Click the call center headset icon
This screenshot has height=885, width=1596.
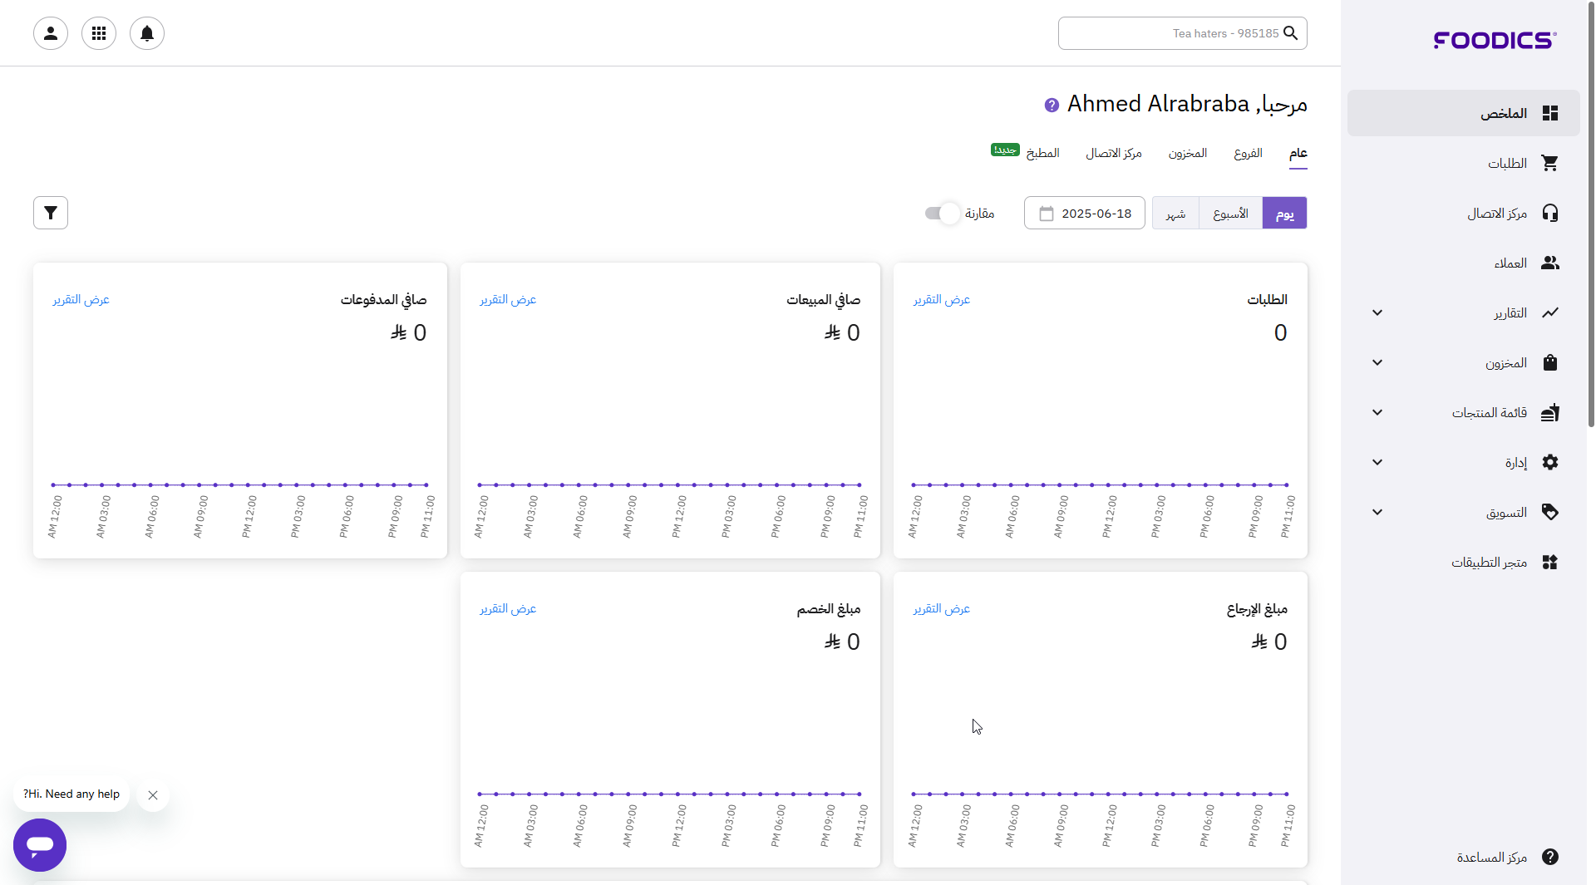point(1549,214)
